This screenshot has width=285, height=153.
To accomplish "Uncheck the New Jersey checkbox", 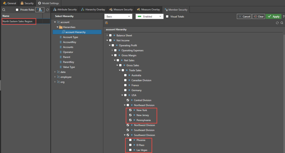I will 130,115.
